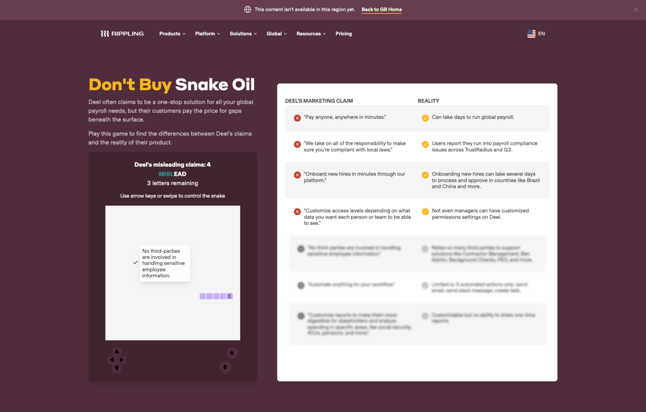
Task: Click "Not even managers can have customized permissions" text
Action: pos(480,214)
